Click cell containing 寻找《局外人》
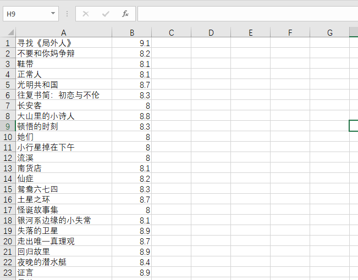This screenshot has height=280, width=358. [64, 43]
